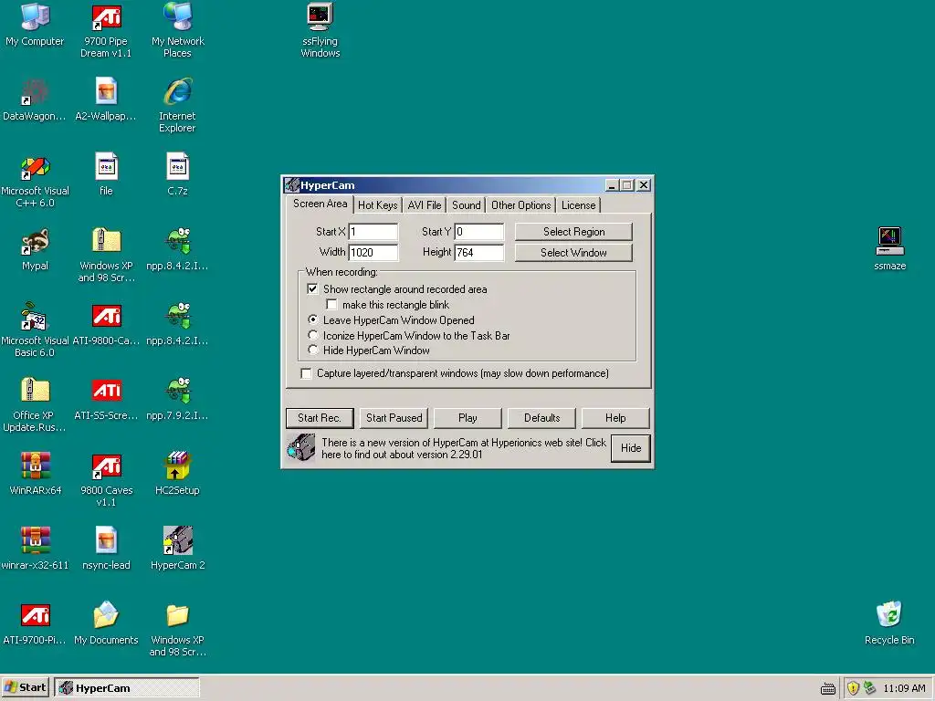935x701 pixels.
Task: Click the Height input field
Action: (479, 253)
